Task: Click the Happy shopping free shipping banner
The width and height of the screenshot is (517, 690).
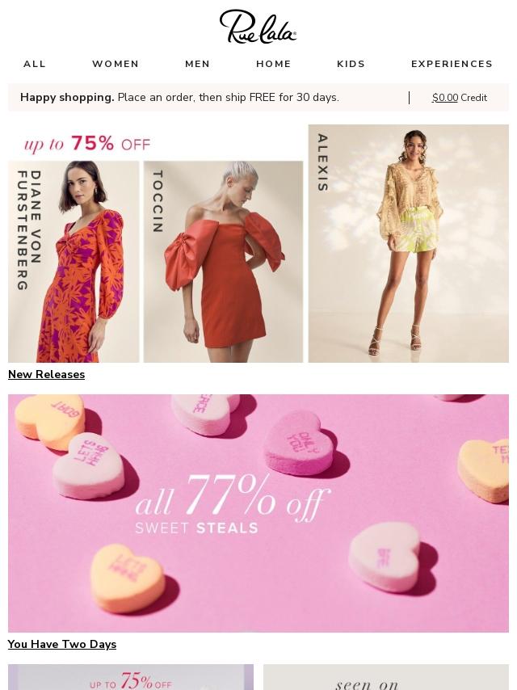Action: point(179,97)
